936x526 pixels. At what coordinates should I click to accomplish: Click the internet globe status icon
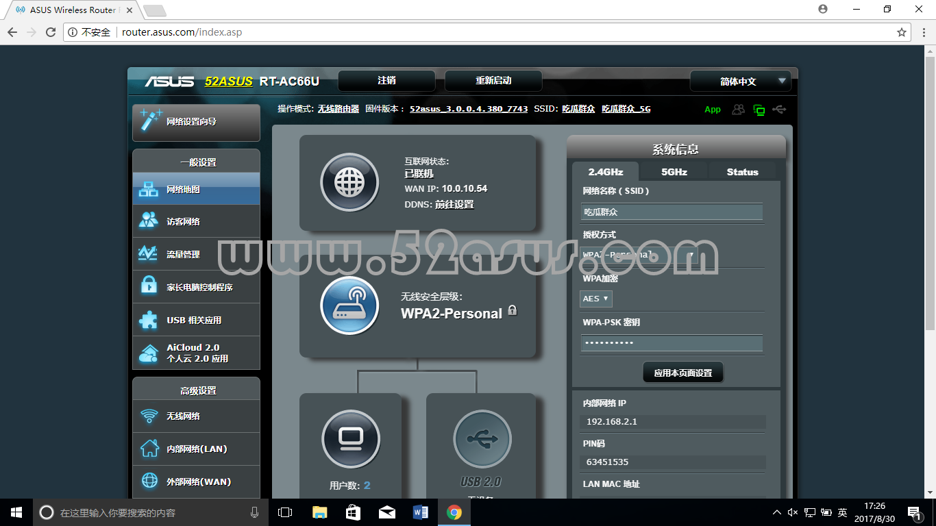(349, 182)
